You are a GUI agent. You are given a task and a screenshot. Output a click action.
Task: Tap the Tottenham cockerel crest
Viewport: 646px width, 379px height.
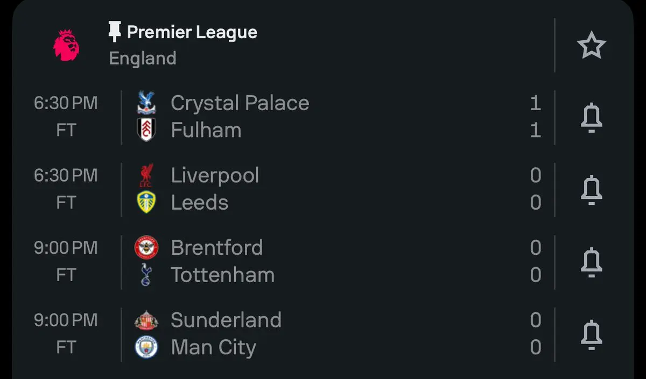coord(145,275)
